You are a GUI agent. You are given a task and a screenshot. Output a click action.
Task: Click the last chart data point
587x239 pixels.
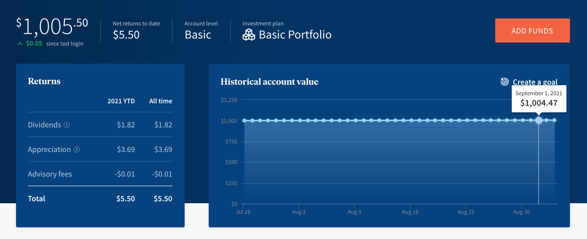pyautogui.click(x=554, y=120)
